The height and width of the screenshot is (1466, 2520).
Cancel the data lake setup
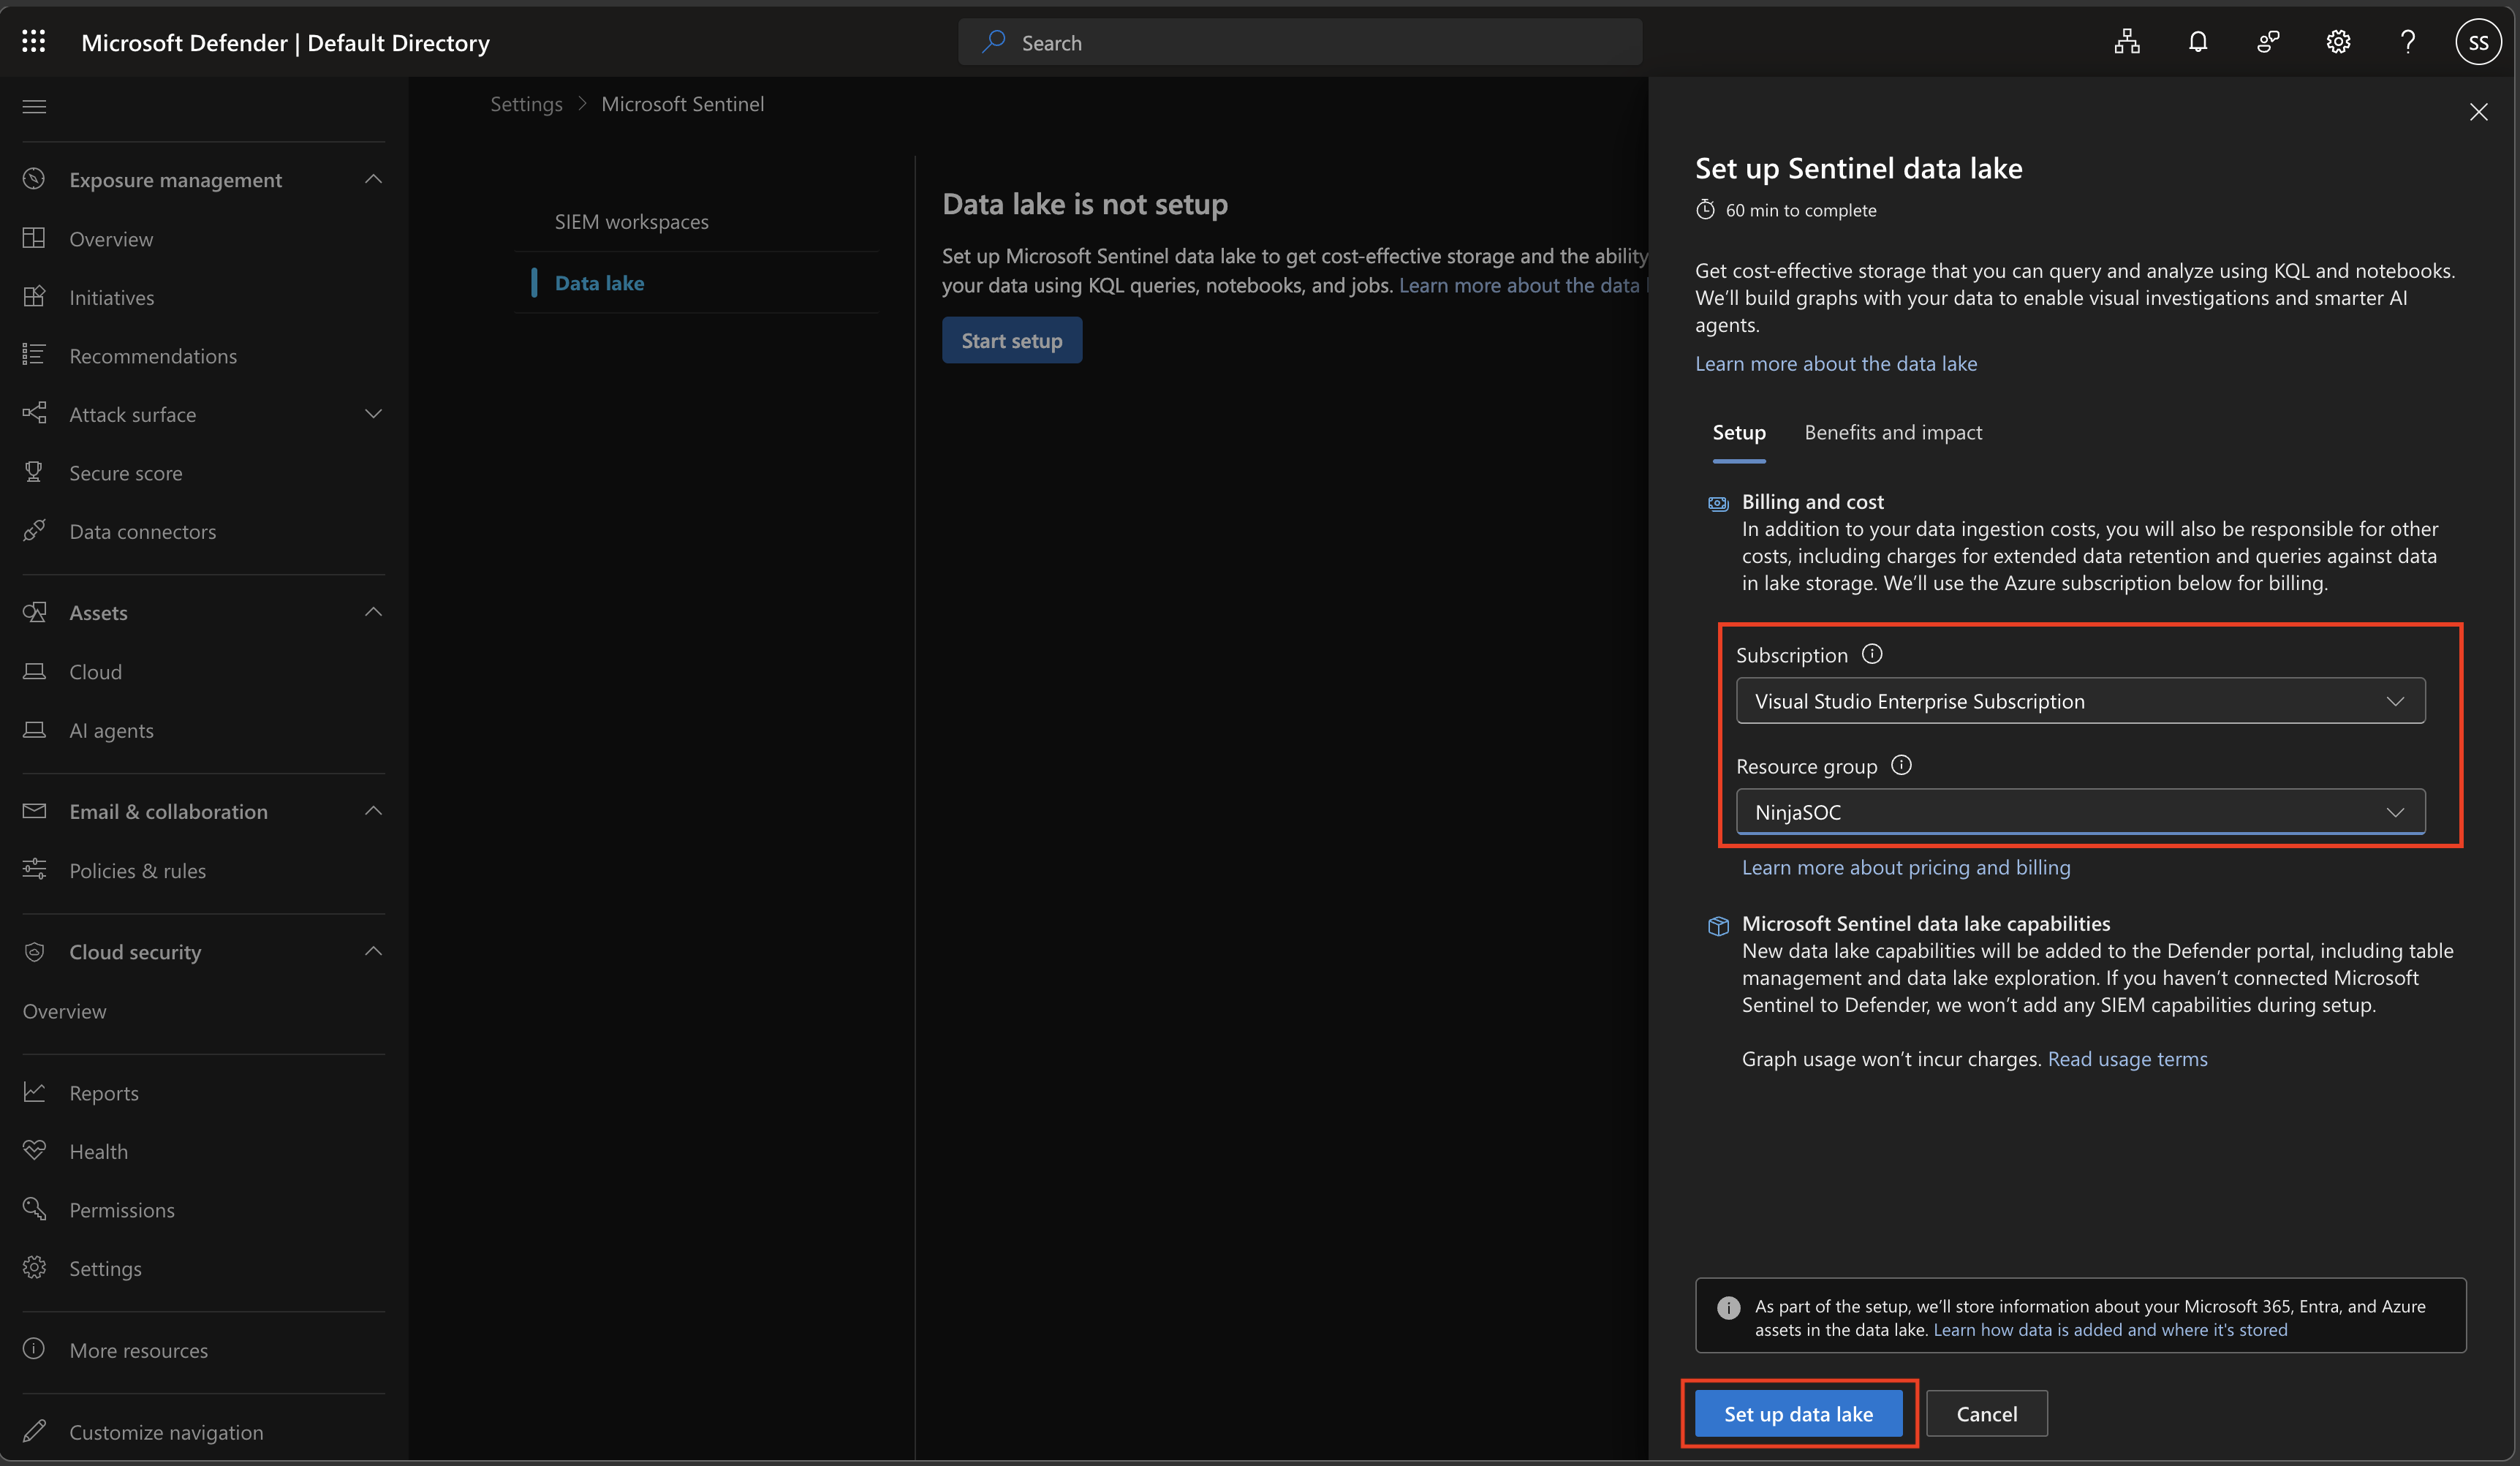click(1986, 1414)
